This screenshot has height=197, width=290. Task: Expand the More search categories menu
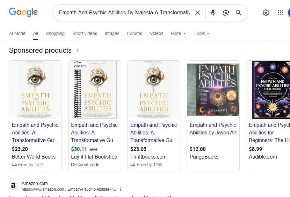(x=178, y=33)
